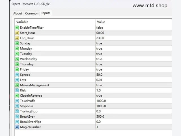This screenshot has width=181, height=136.
Task: Click the MagicNumber integer icon
Action: point(17,127)
